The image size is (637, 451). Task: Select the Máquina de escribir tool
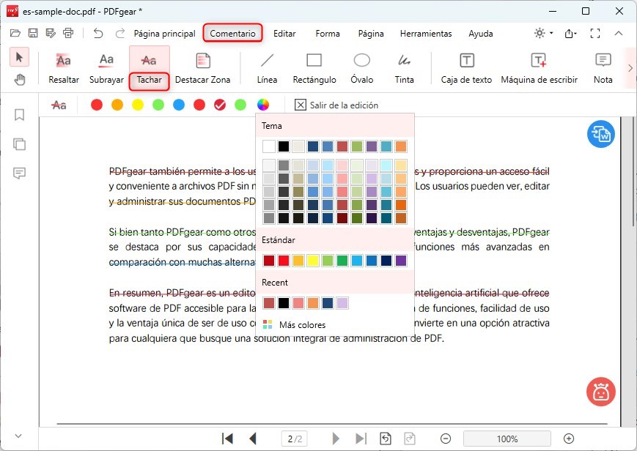(539, 68)
